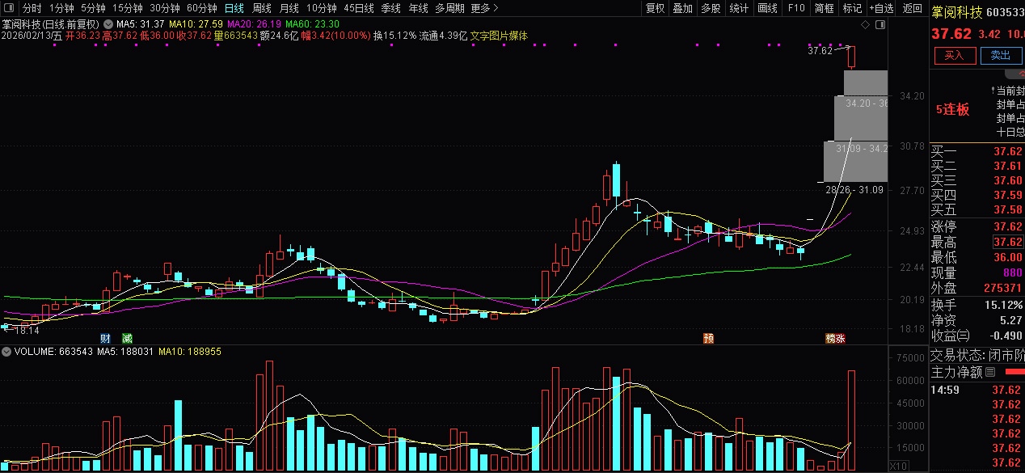The height and width of the screenshot is (473, 1025).
Task: Click the 预 earnings forecast marker
Action: pyautogui.click(x=708, y=338)
